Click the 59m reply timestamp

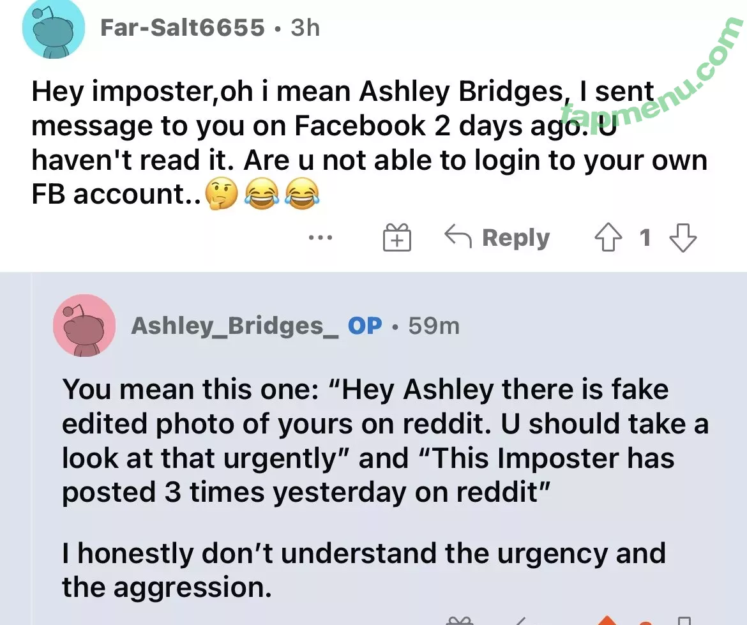pyautogui.click(x=434, y=326)
